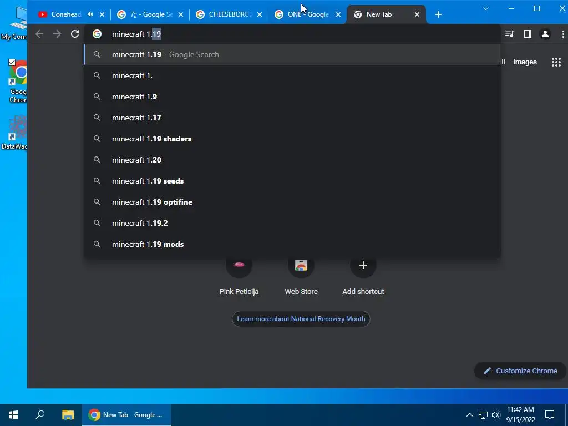This screenshot has height=426, width=568.
Task: Open the Windows Start menu
Action: 13,415
